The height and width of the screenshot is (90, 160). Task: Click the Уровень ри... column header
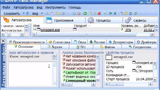(131, 26)
